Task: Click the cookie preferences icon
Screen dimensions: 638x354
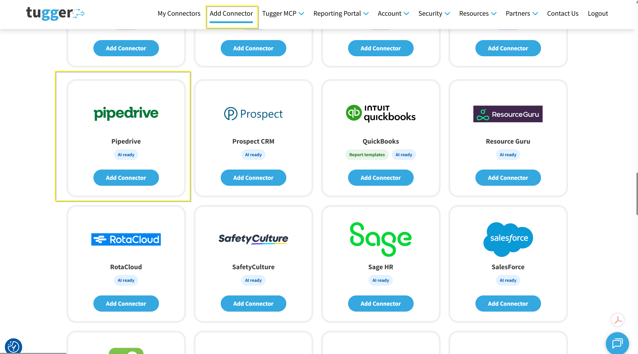Action: tap(13, 346)
